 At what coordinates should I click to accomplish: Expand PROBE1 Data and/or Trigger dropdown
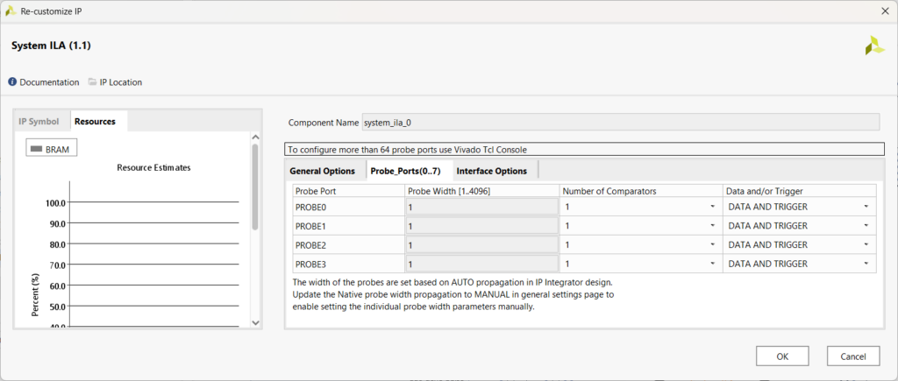tap(798, 226)
